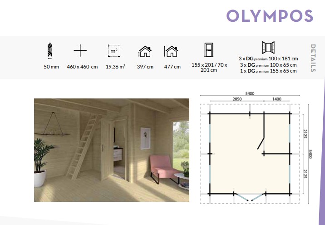Click the m² floor area icon
325x225 pixels.
pos(114,51)
